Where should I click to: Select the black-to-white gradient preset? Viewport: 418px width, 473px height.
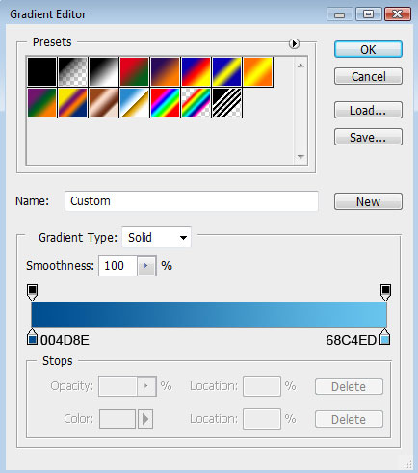click(104, 71)
